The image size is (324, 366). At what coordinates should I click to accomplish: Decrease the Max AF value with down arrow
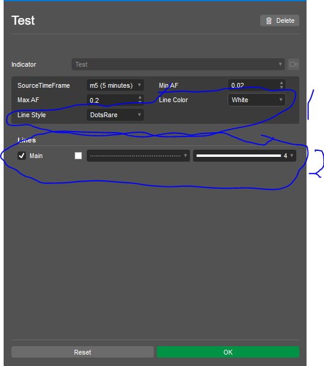140,102
